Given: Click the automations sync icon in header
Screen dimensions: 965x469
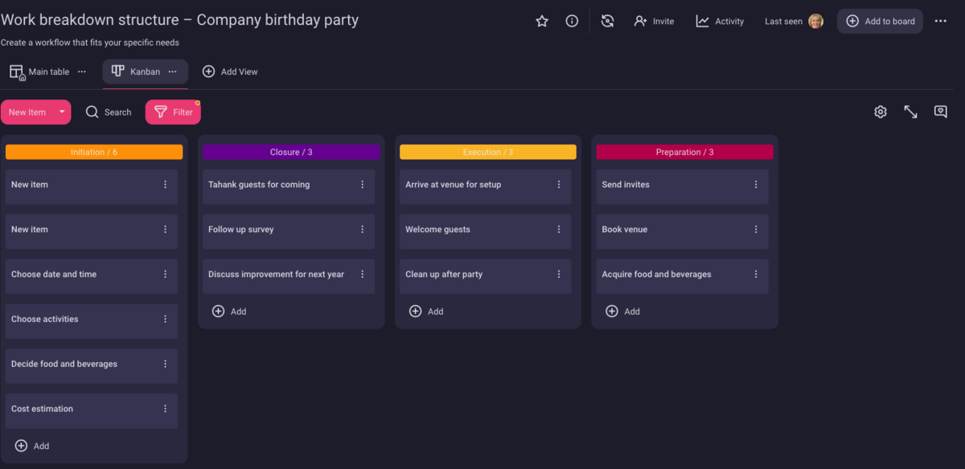Looking at the screenshot, I should pyautogui.click(x=608, y=22).
